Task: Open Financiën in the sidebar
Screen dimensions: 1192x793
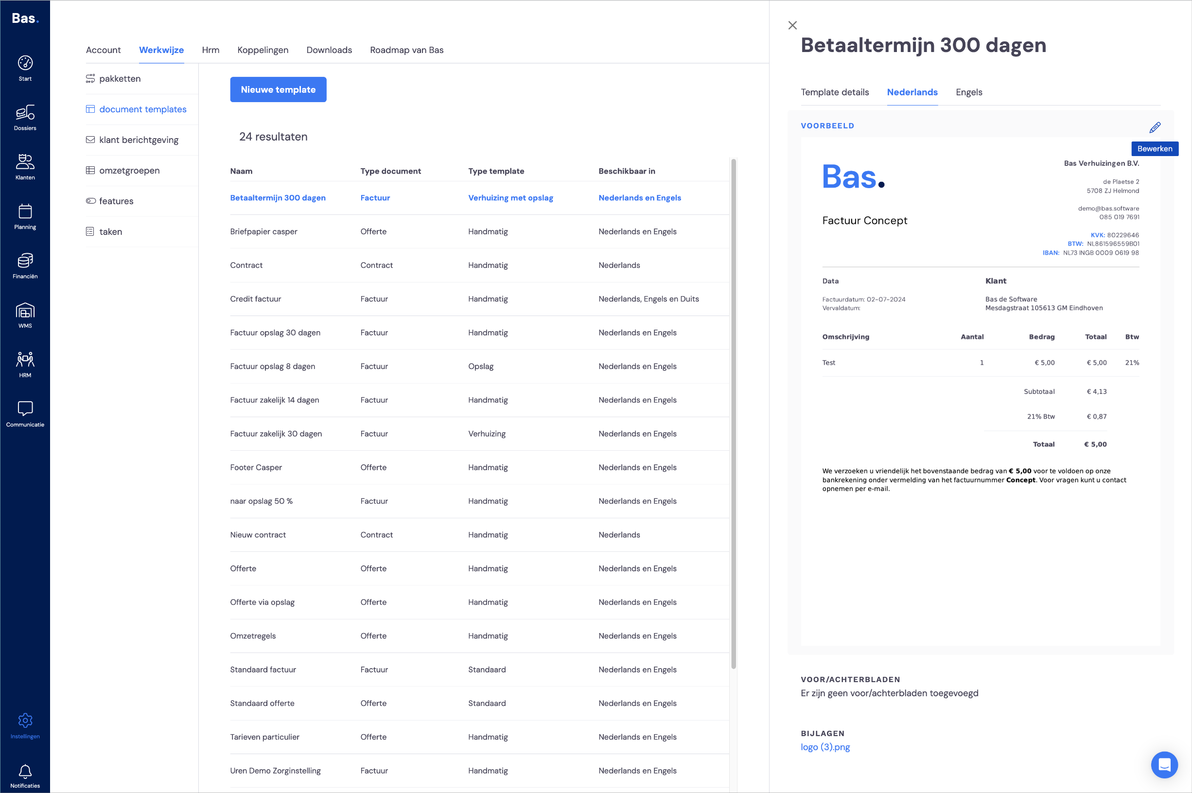Action: [25, 266]
